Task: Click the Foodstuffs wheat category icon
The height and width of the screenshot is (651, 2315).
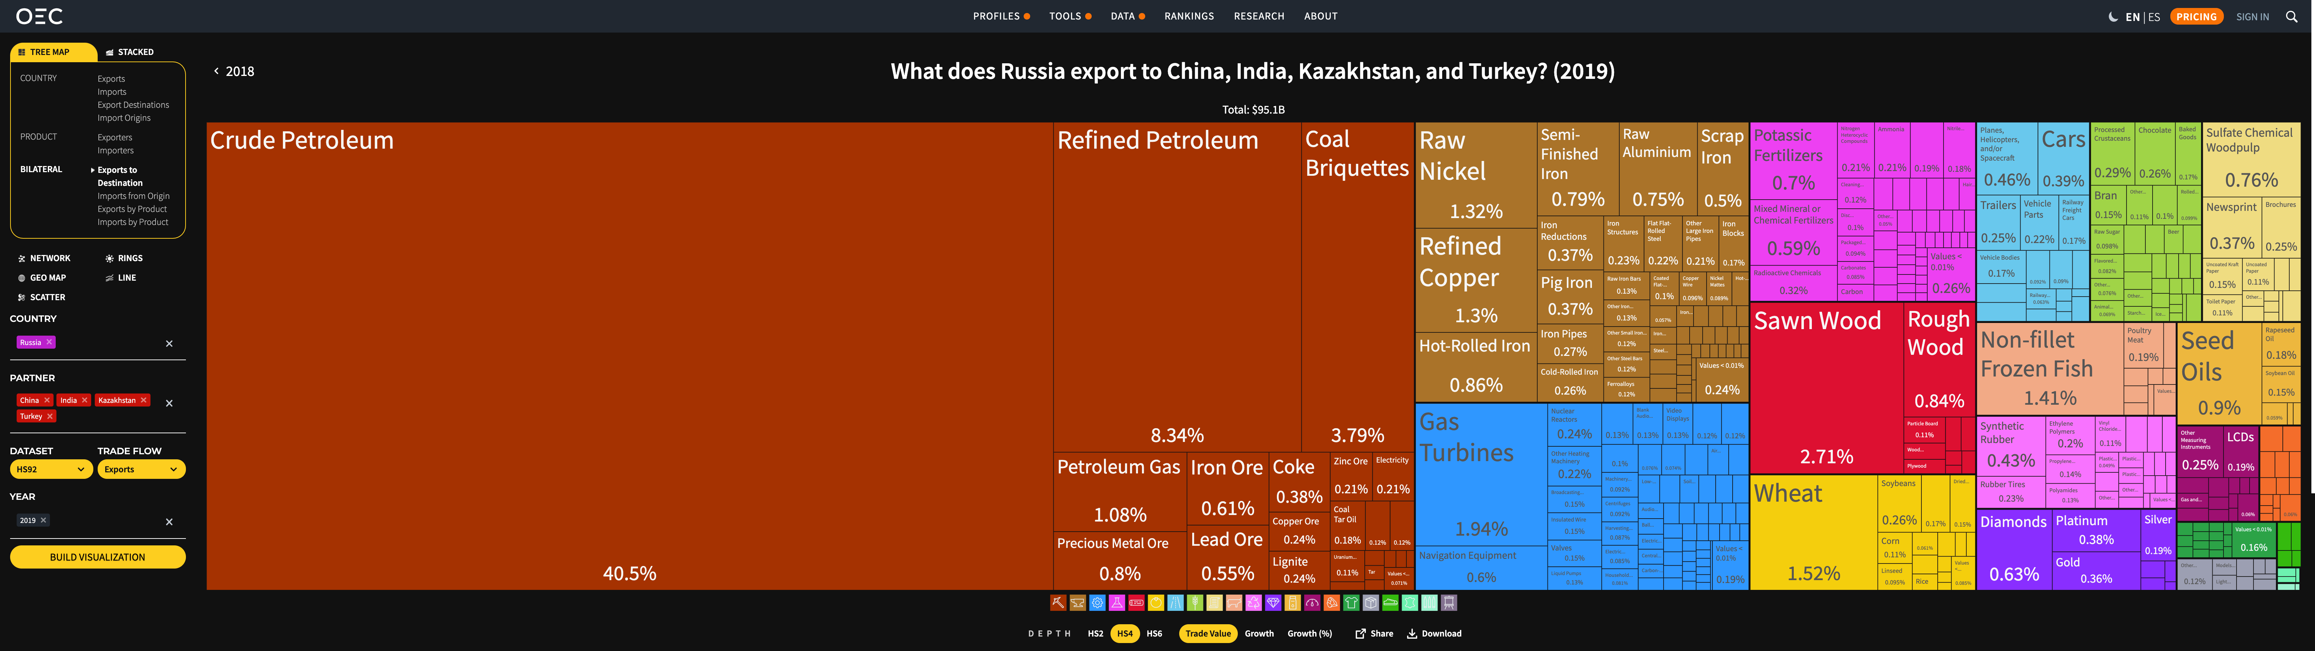Action: tap(1195, 603)
